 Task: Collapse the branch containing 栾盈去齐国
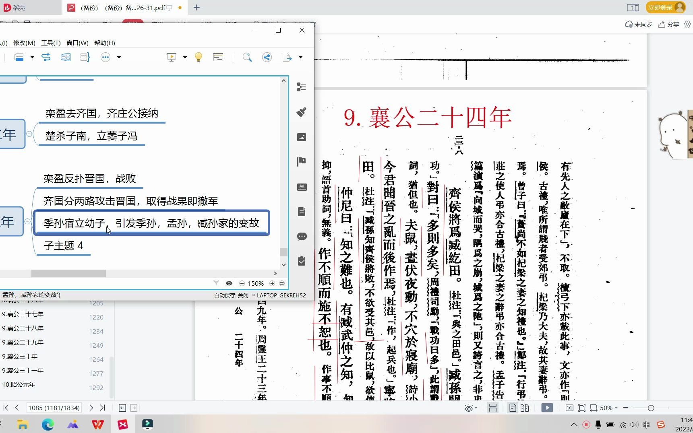[29, 134]
